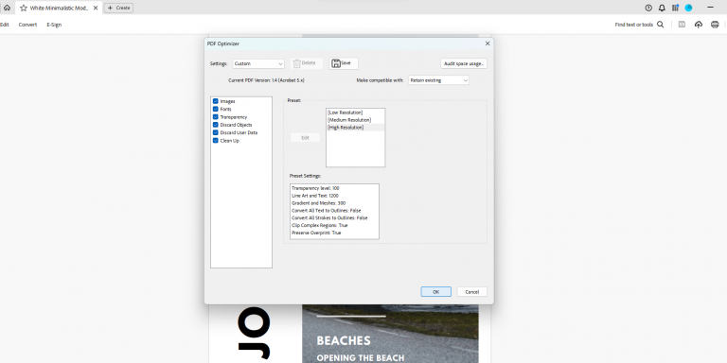Select the Discard User Data panel label
This screenshot has width=727, height=363.
[239, 133]
